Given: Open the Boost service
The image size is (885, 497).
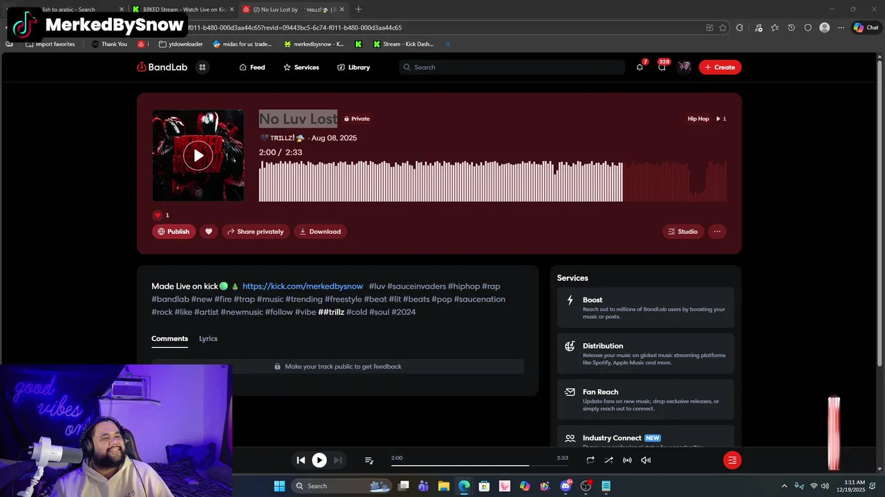Looking at the screenshot, I should (646, 308).
